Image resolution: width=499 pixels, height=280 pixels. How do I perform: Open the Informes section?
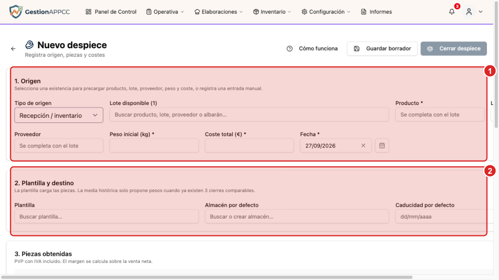[377, 12]
